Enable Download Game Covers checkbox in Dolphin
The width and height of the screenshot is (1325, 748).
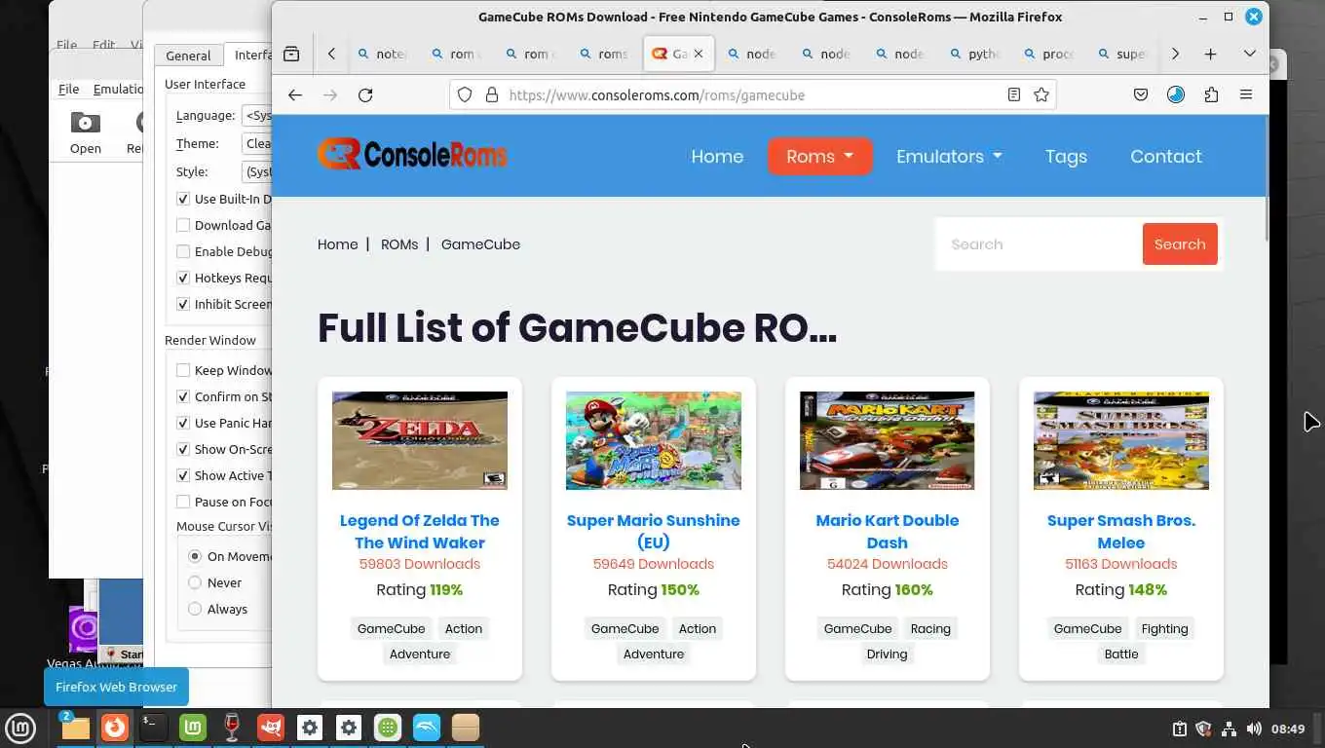click(x=183, y=225)
